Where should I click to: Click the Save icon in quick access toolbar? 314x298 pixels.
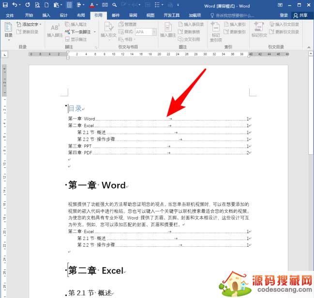[5, 5]
